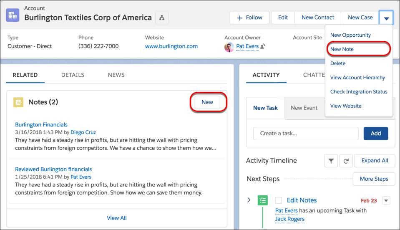This screenshot has height=230, width=400.
Task: Open the Edit Notes task link
Action: coord(302,200)
